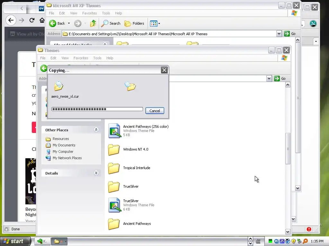Open Favorites menu in Microsoft All XP Themes window
The width and height of the screenshot is (329, 246).
click(x=90, y=13)
